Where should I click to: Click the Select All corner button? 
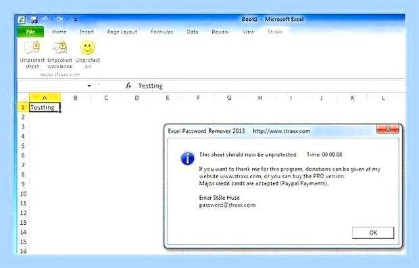(x=23, y=98)
